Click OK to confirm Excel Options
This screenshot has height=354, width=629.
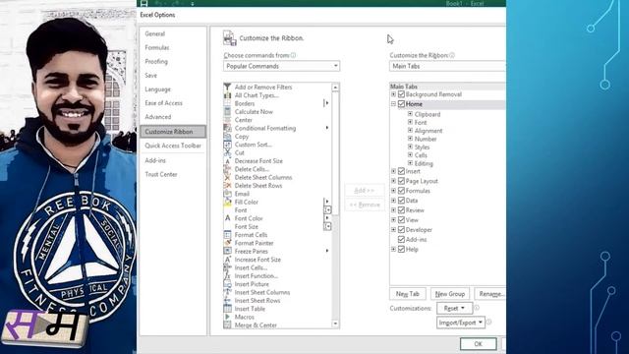click(478, 344)
